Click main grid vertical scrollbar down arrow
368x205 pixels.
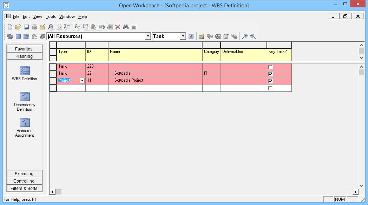pos(361,186)
